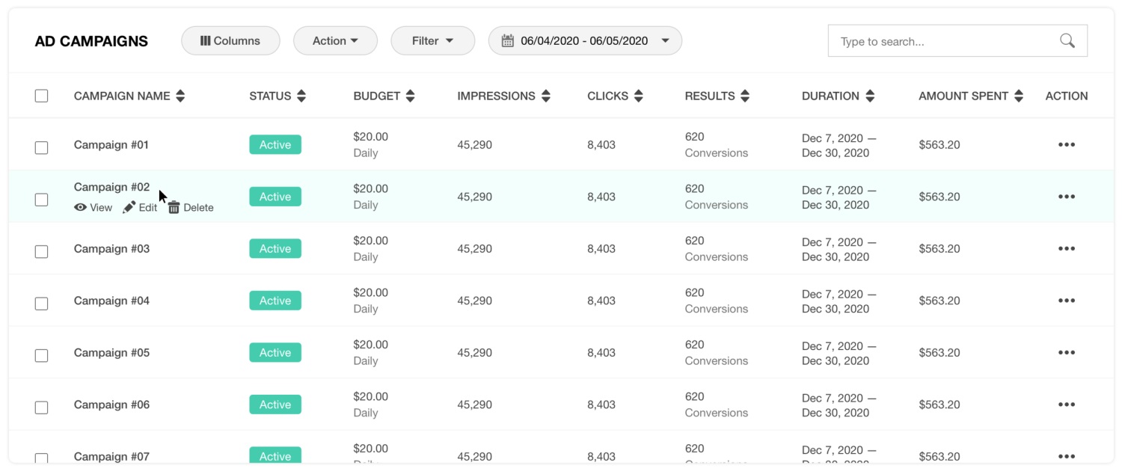The width and height of the screenshot is (1122, 471).
Task: Click the Columns button
Action: [x=230, y=41]
